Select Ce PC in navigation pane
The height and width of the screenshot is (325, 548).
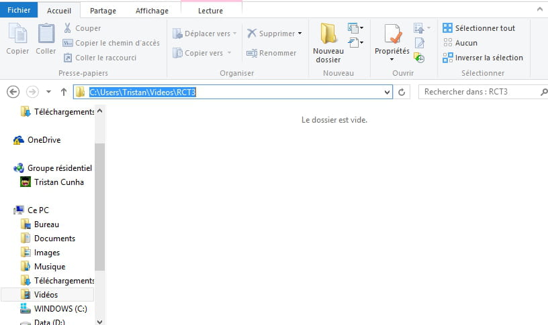click(x=32, y=210)
